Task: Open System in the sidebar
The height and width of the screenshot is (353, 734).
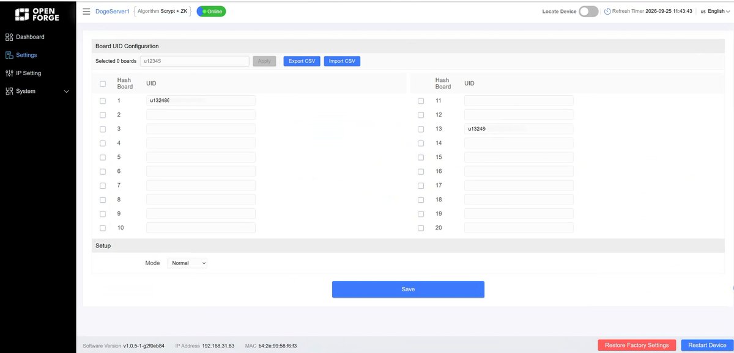Action: [26, 92]
